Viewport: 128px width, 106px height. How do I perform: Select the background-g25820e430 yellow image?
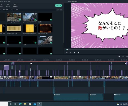(30, 28)
